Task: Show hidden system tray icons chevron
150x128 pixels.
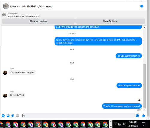Action: [x=115, y=124]
